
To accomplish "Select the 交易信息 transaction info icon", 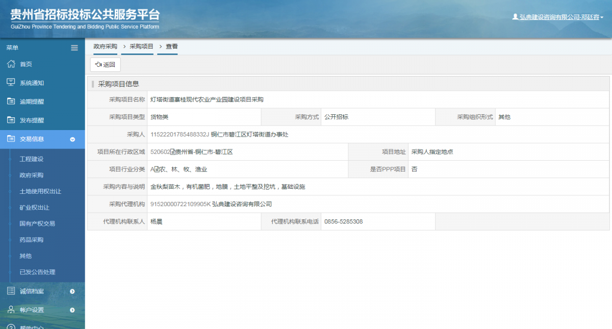I will click(10, 138).
